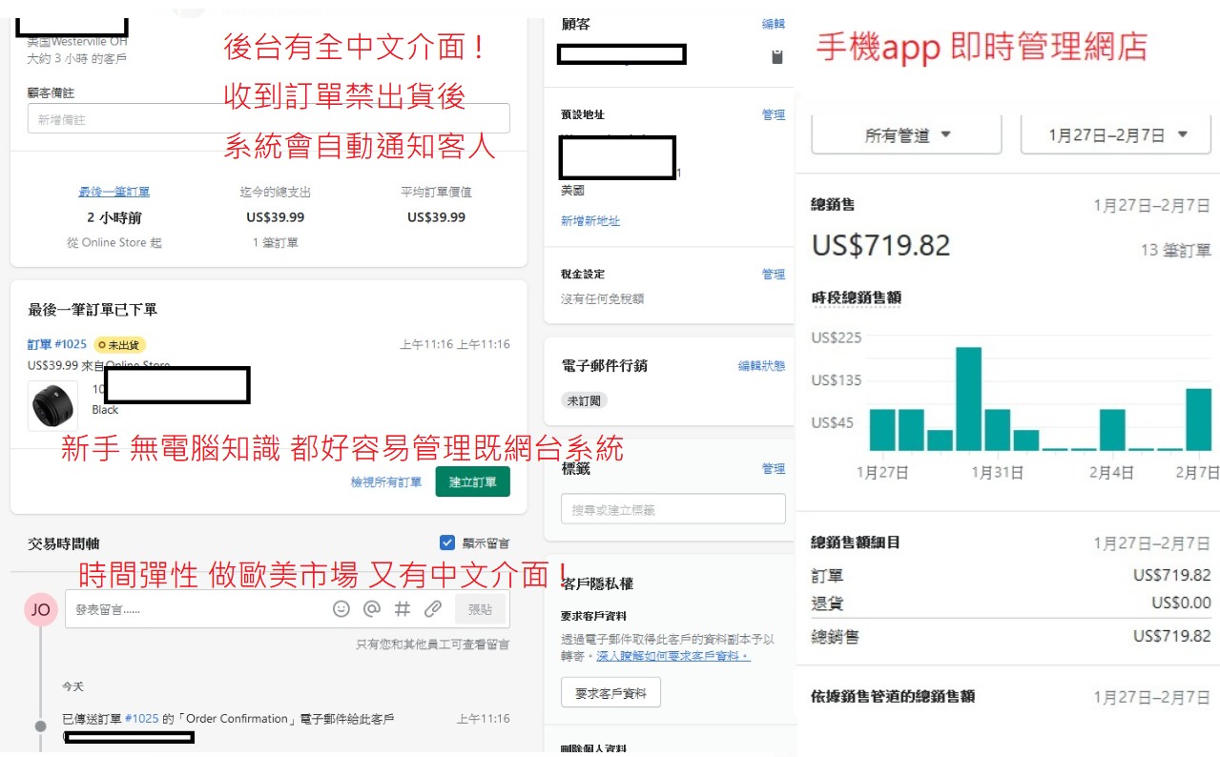Open order #1025 link
The height and width of the screenshot is (757, 1220).
[57, 344]
